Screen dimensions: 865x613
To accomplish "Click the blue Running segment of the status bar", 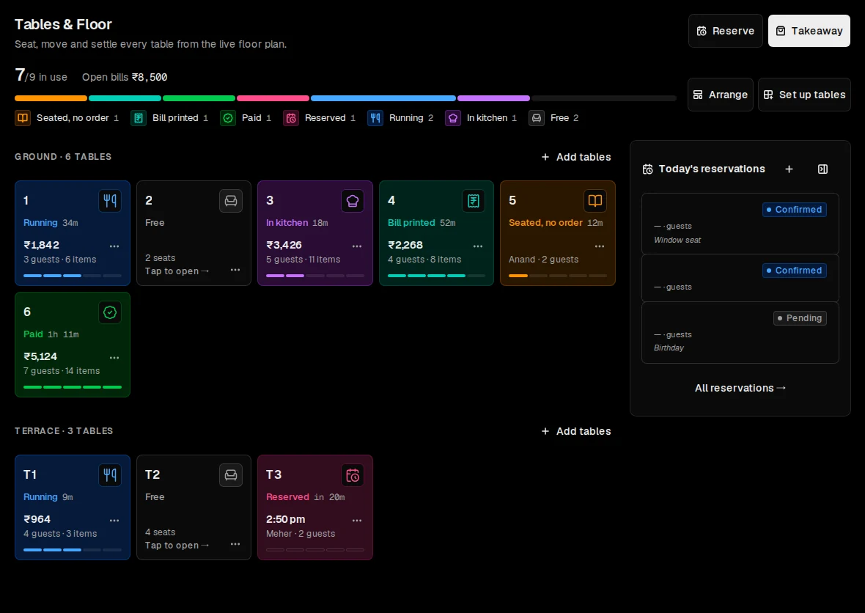I will click(x=383, y=98).
